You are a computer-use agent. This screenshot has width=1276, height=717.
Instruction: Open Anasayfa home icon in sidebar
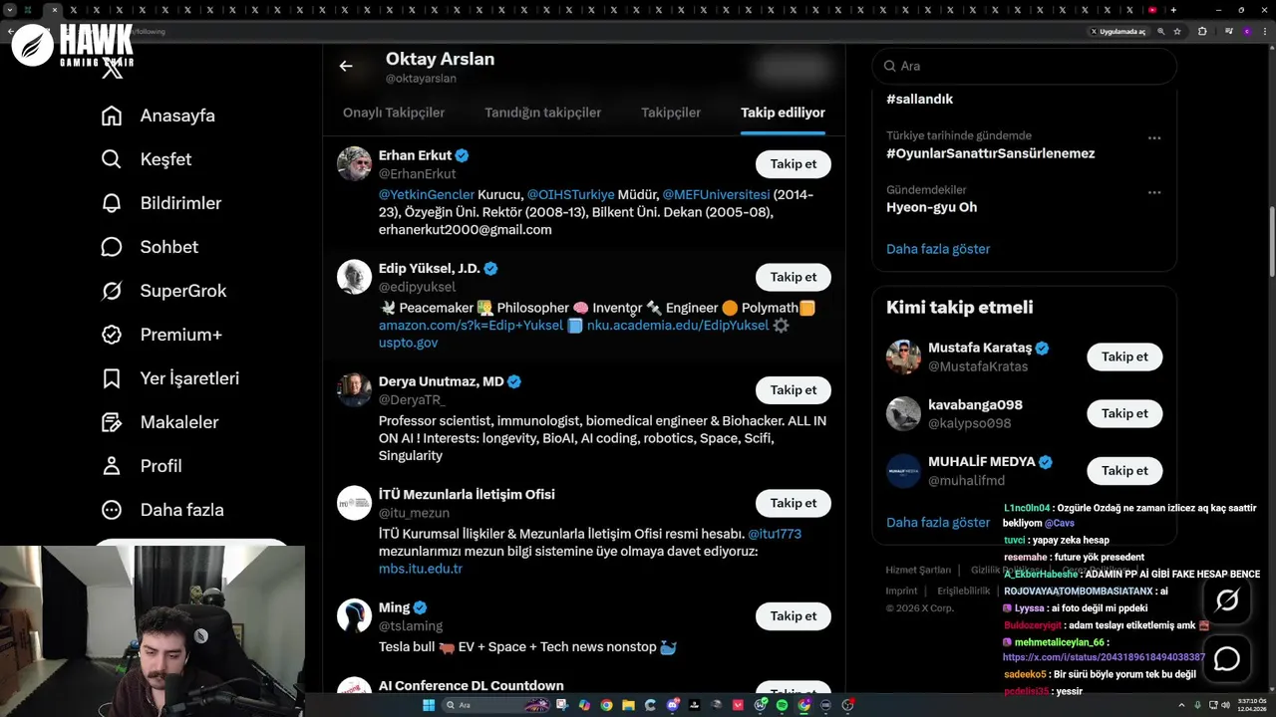(x=112, y=116)
